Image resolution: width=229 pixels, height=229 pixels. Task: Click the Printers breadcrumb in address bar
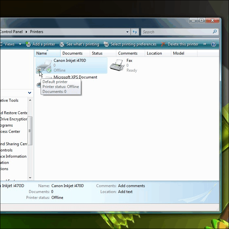click(x=37, y=32)
